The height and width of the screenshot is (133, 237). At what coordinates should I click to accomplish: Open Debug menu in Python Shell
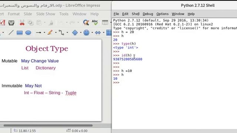(x=148, y=14)
